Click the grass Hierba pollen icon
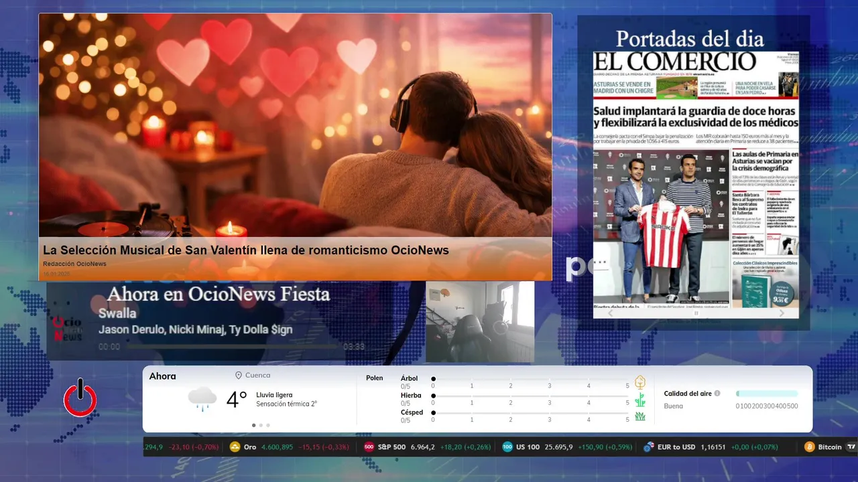The image size is (858, 482). pos(640,400)
